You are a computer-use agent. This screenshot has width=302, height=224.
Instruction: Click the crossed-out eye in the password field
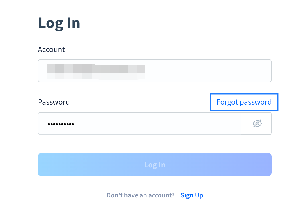click(257, 123)
